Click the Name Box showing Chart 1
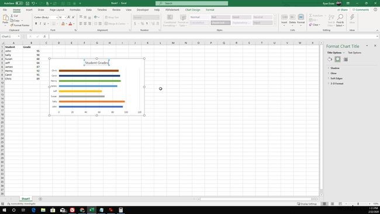This screenshot has height=214, width=380. tap(11, 36)
